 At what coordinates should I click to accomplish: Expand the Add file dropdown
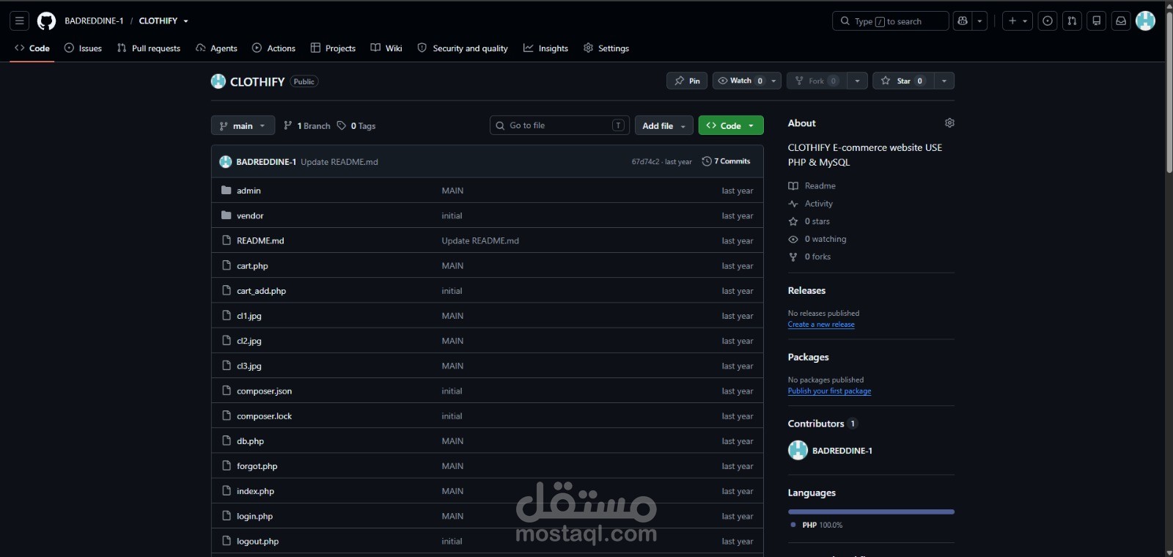click(x=664, y=126)
